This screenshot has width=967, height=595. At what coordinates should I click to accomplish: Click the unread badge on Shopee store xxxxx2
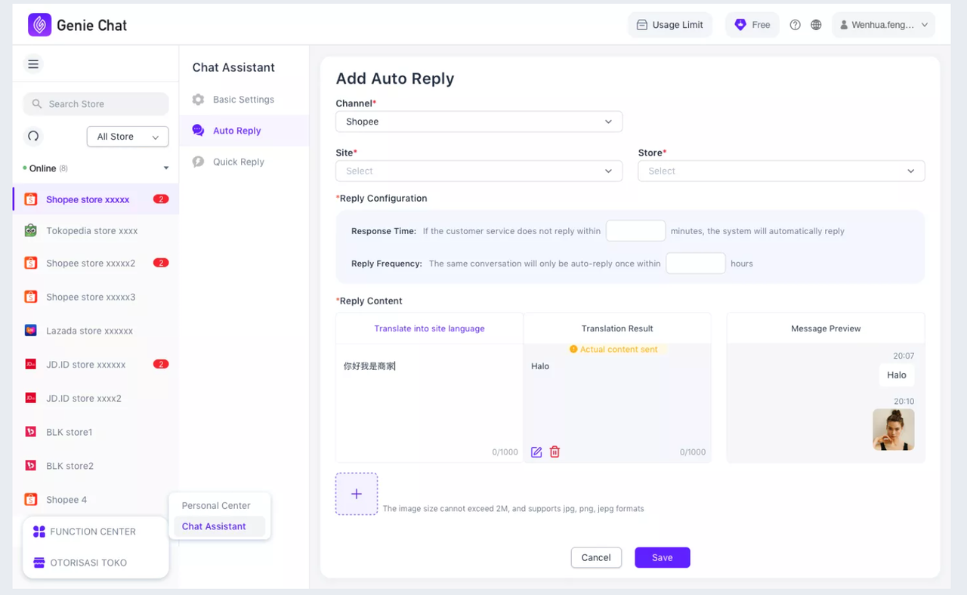161,263
